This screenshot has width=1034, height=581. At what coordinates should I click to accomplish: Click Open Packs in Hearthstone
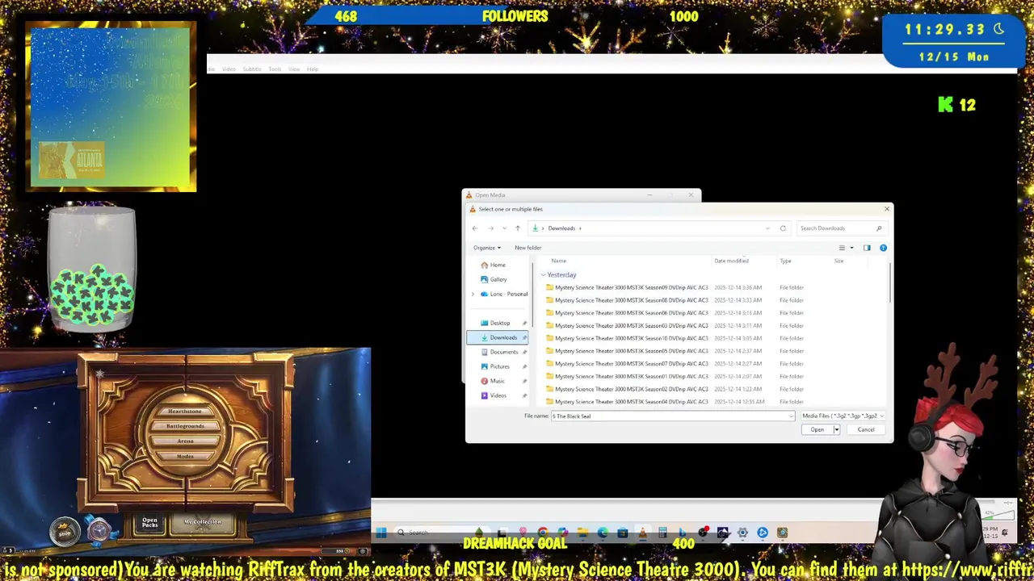[x=150, y=523]
